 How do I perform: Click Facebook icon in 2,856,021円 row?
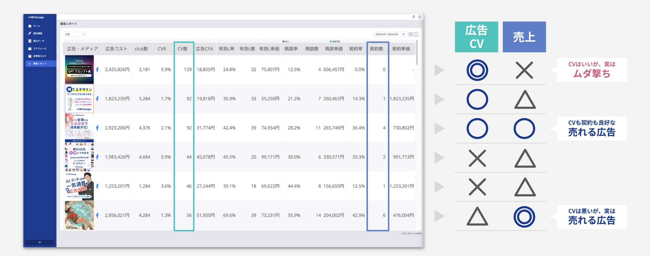point(97,215)
